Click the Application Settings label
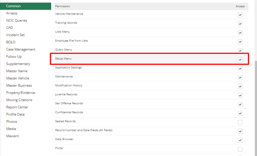The width and height of the screenshot is (257, 156). pyautogui.click(x=68, y=68)
